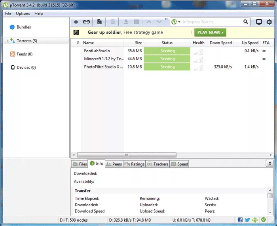This screenshot has height=226, width=277.
Task: Click the Start Torrent download icon
Action: tap(126, 22)
